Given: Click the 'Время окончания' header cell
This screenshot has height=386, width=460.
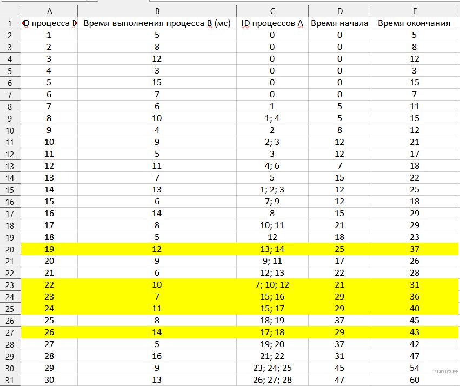Looking at the screenshot, I should [x=414, y=23].
